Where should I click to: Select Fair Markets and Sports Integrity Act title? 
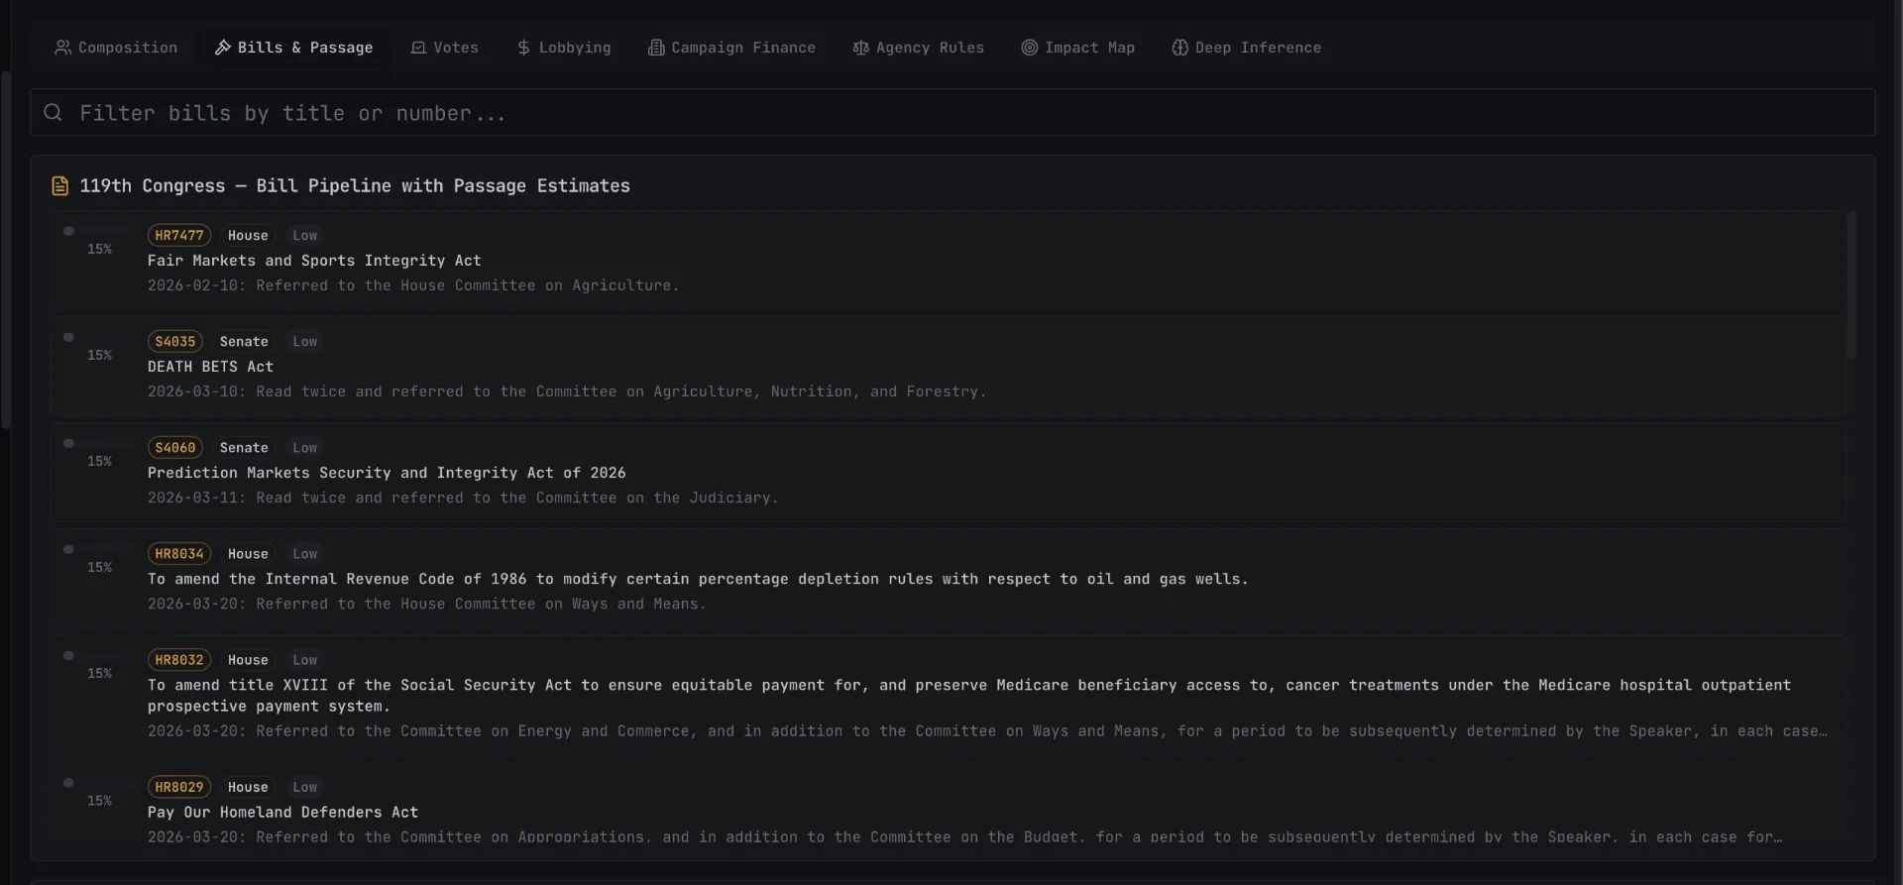(x=314, y=261)
